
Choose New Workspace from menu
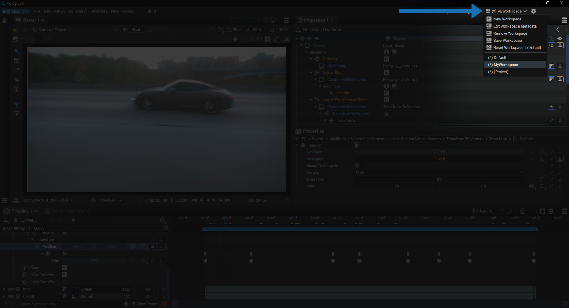tap(515, 19)
